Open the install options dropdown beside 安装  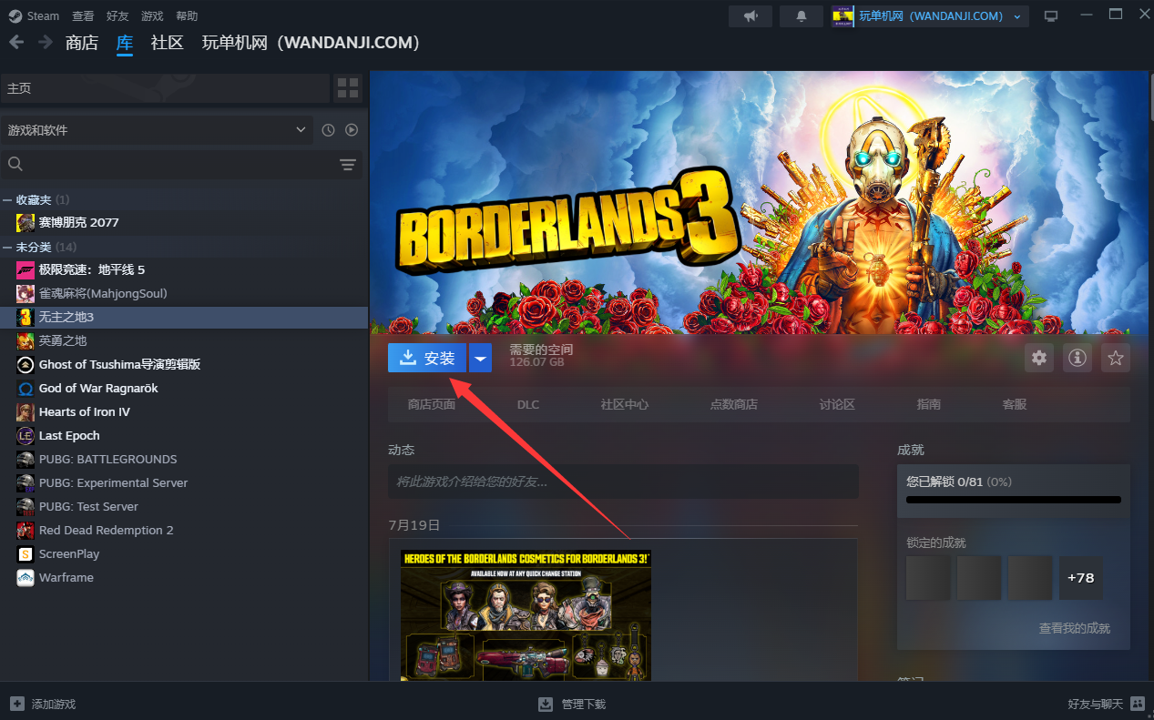480,358
